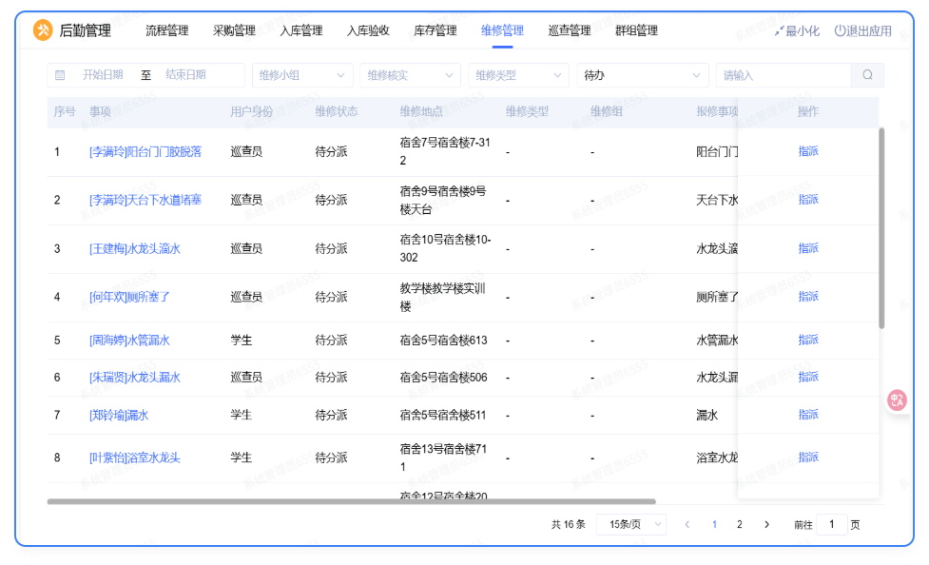929x565 pixels.
Task: Select the 采购管理 menu tab
Action: [x=234, y=30]
